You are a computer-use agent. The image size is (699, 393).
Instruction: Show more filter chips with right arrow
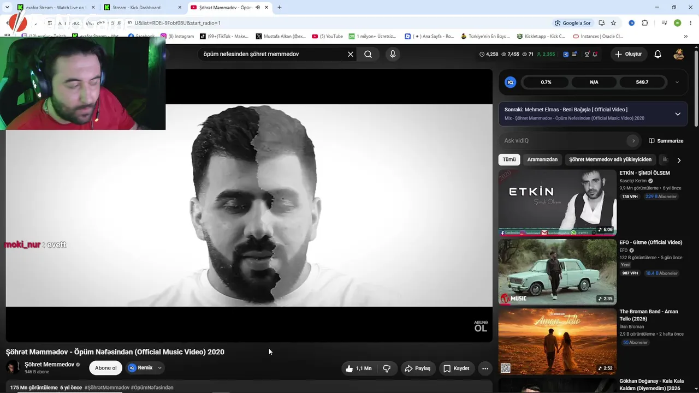click(679, 160)
